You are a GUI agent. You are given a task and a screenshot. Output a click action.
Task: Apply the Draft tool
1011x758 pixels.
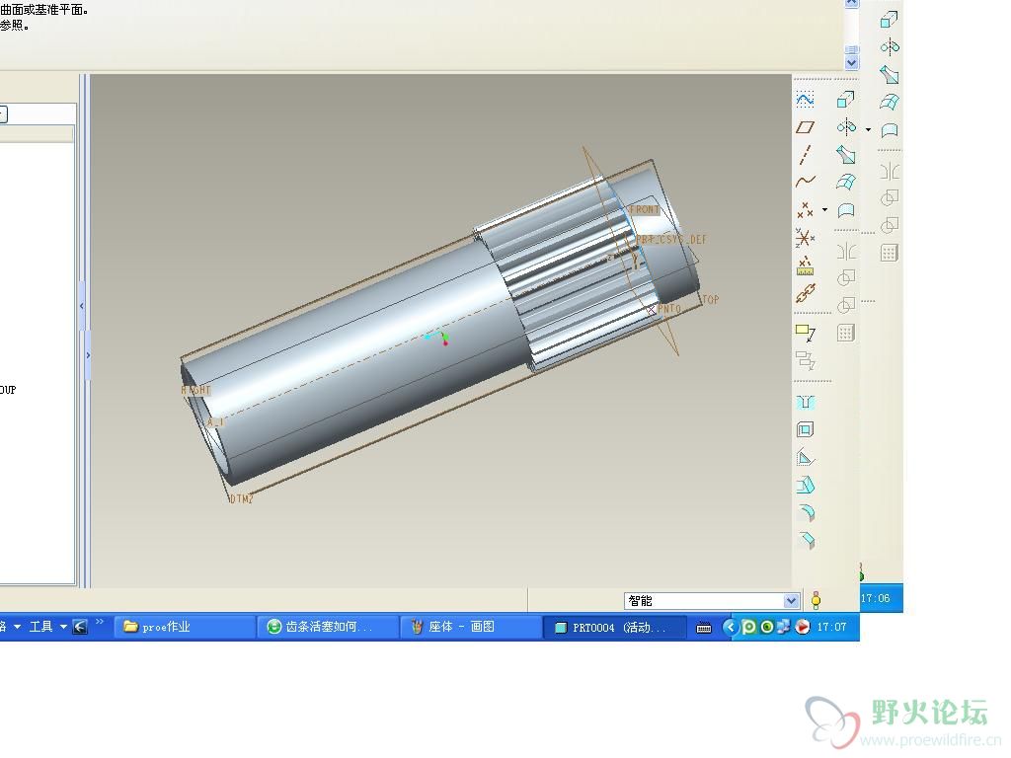806,485
